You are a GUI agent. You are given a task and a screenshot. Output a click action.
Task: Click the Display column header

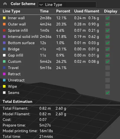pos(111,11)
